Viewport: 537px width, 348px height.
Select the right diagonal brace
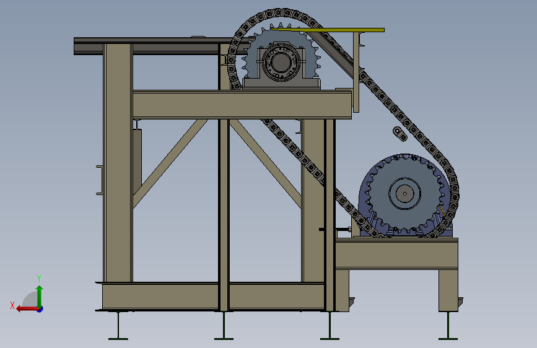(x=266, y=163)
